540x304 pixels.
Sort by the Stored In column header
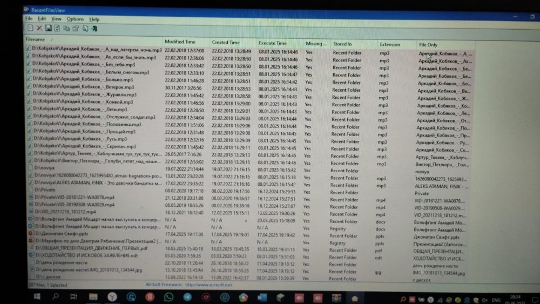[x=353, y=44]
